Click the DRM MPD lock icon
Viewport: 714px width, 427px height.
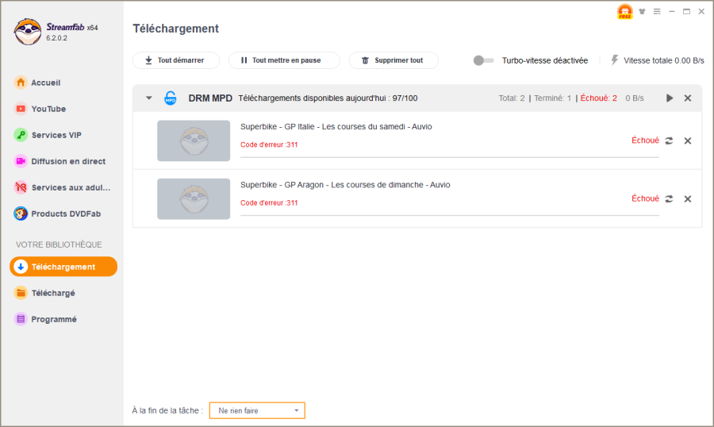pyautogui.click(x=171, y=98)
